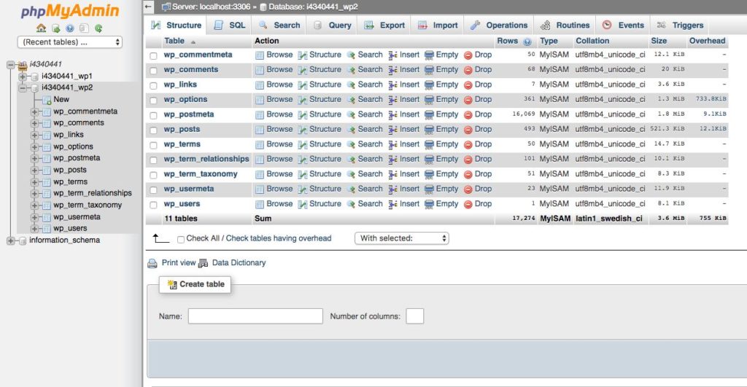Viewport: 747px width, 387px height.
Task: Select wp_term_relationships in the sidebar tree
Action: (93, 193)
